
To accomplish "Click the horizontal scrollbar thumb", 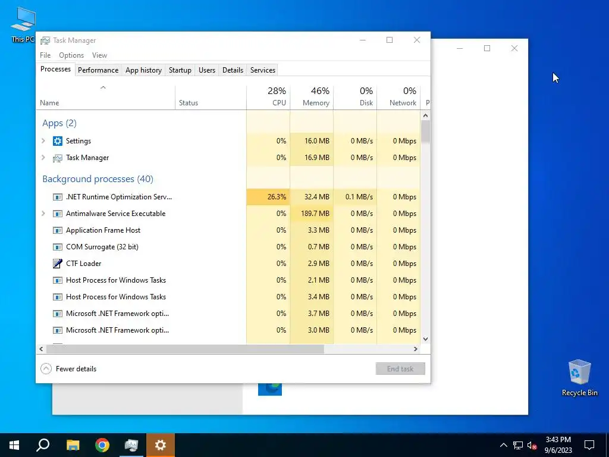I will pos(186,349).
